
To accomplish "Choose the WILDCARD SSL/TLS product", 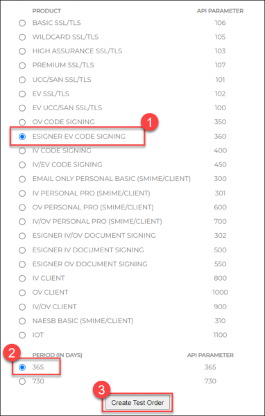I will [x=22, y=37].
